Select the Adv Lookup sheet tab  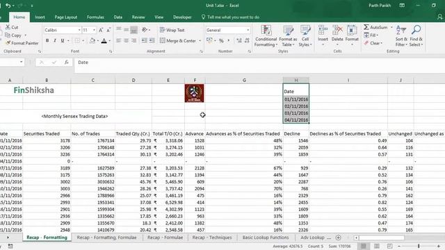pyautogui.click(x=312, y=237)
